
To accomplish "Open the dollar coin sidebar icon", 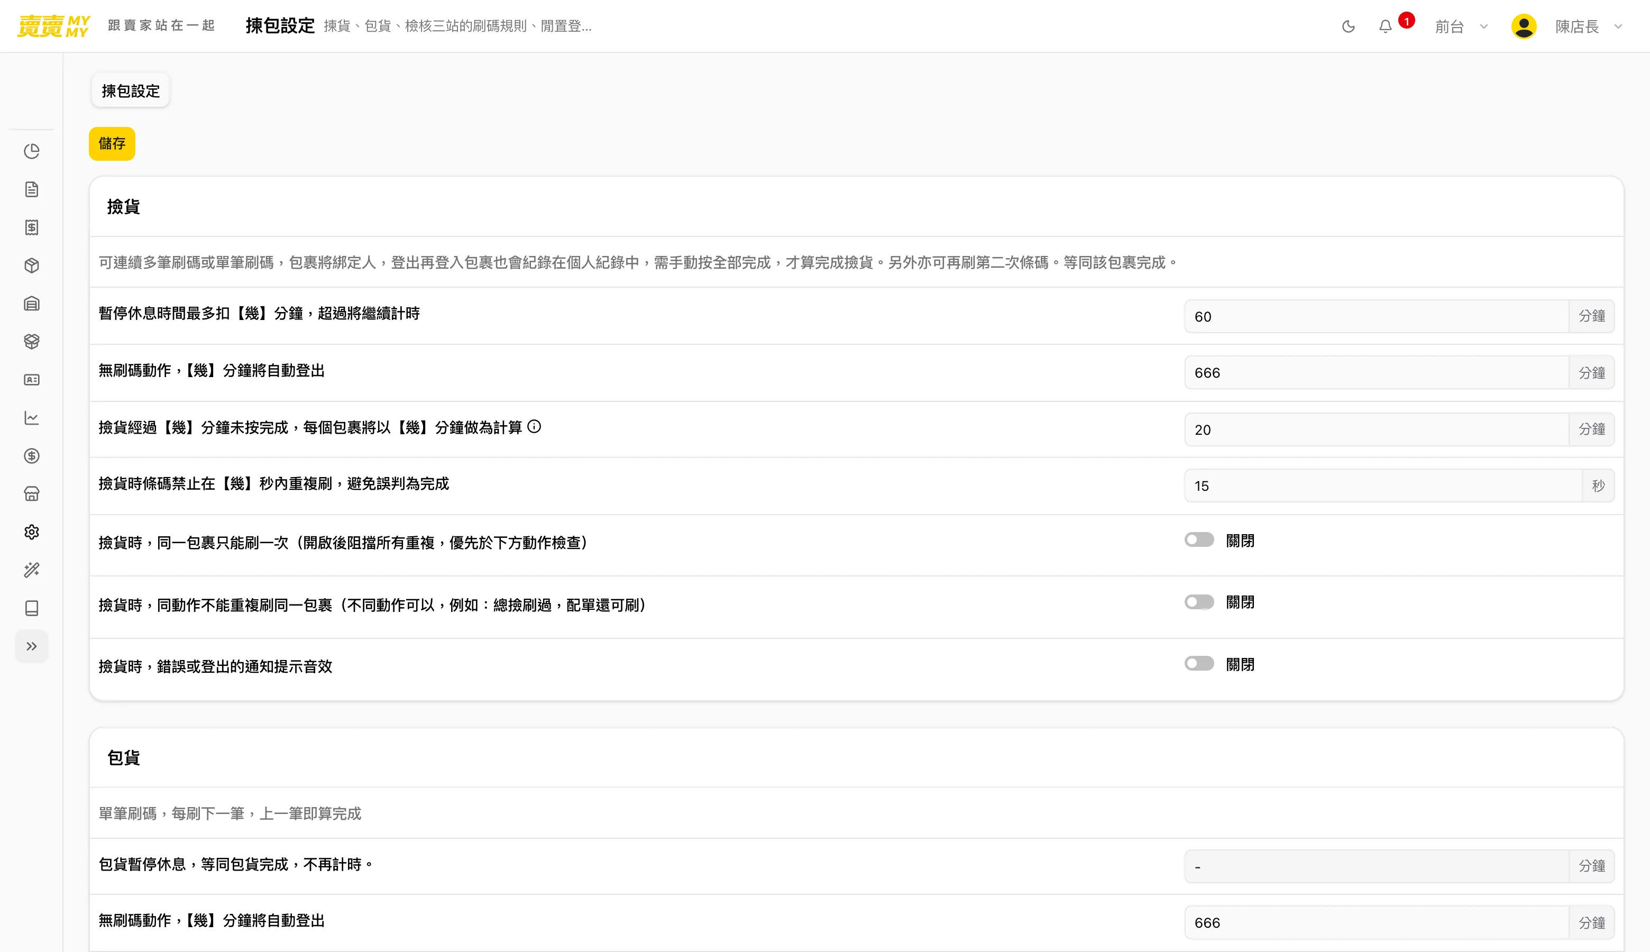I will click(x=31, y=456).
